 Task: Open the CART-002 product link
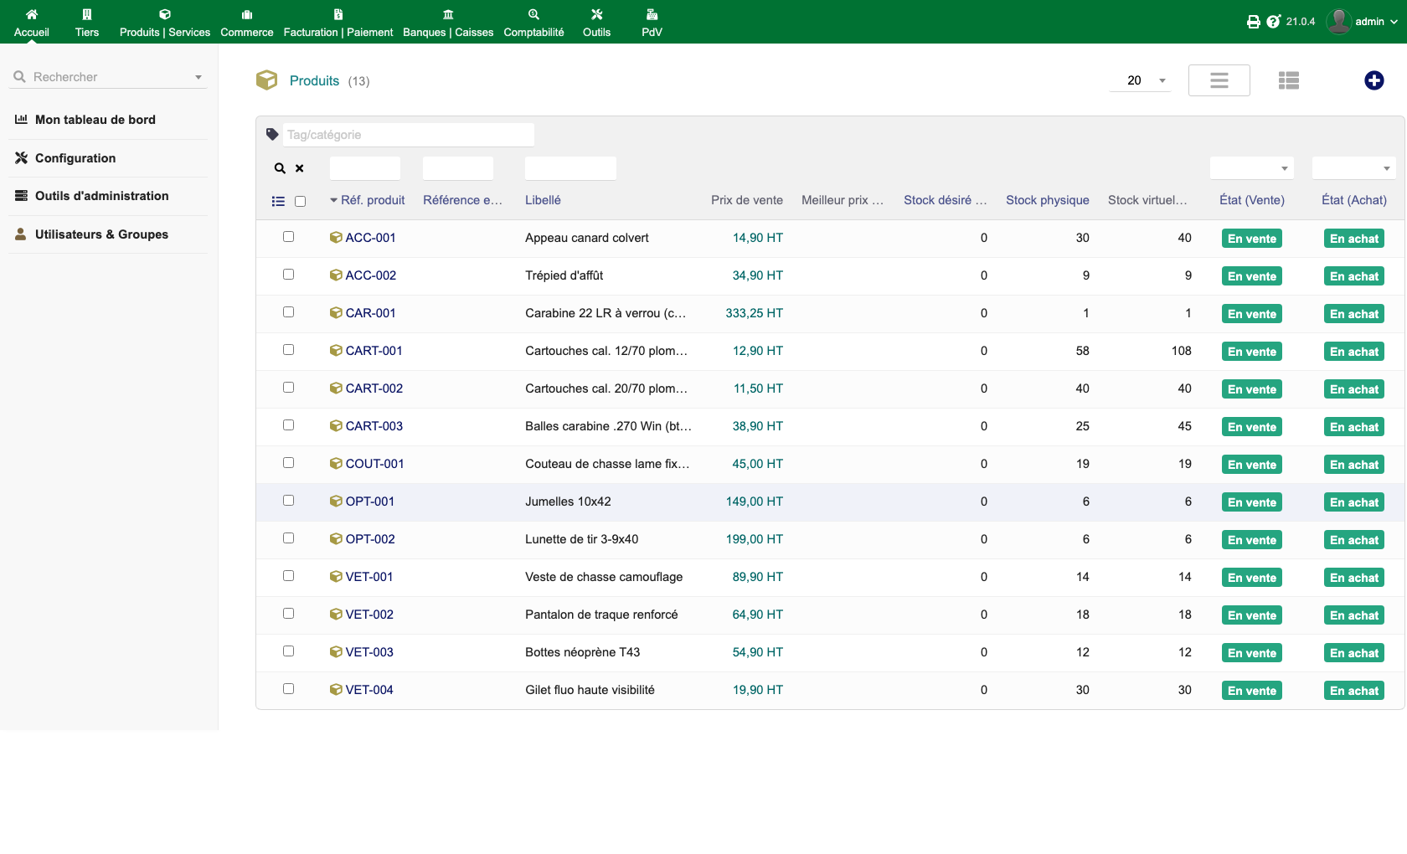[x=374, y=388]
